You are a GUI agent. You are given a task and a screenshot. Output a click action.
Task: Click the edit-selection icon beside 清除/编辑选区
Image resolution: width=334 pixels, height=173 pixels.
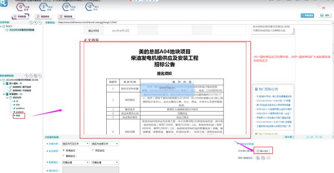tap(263, 158)
